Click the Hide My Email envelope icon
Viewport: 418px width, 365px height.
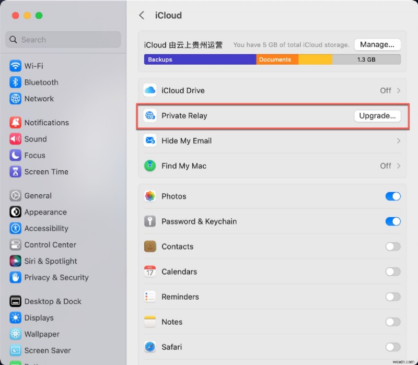150,140
